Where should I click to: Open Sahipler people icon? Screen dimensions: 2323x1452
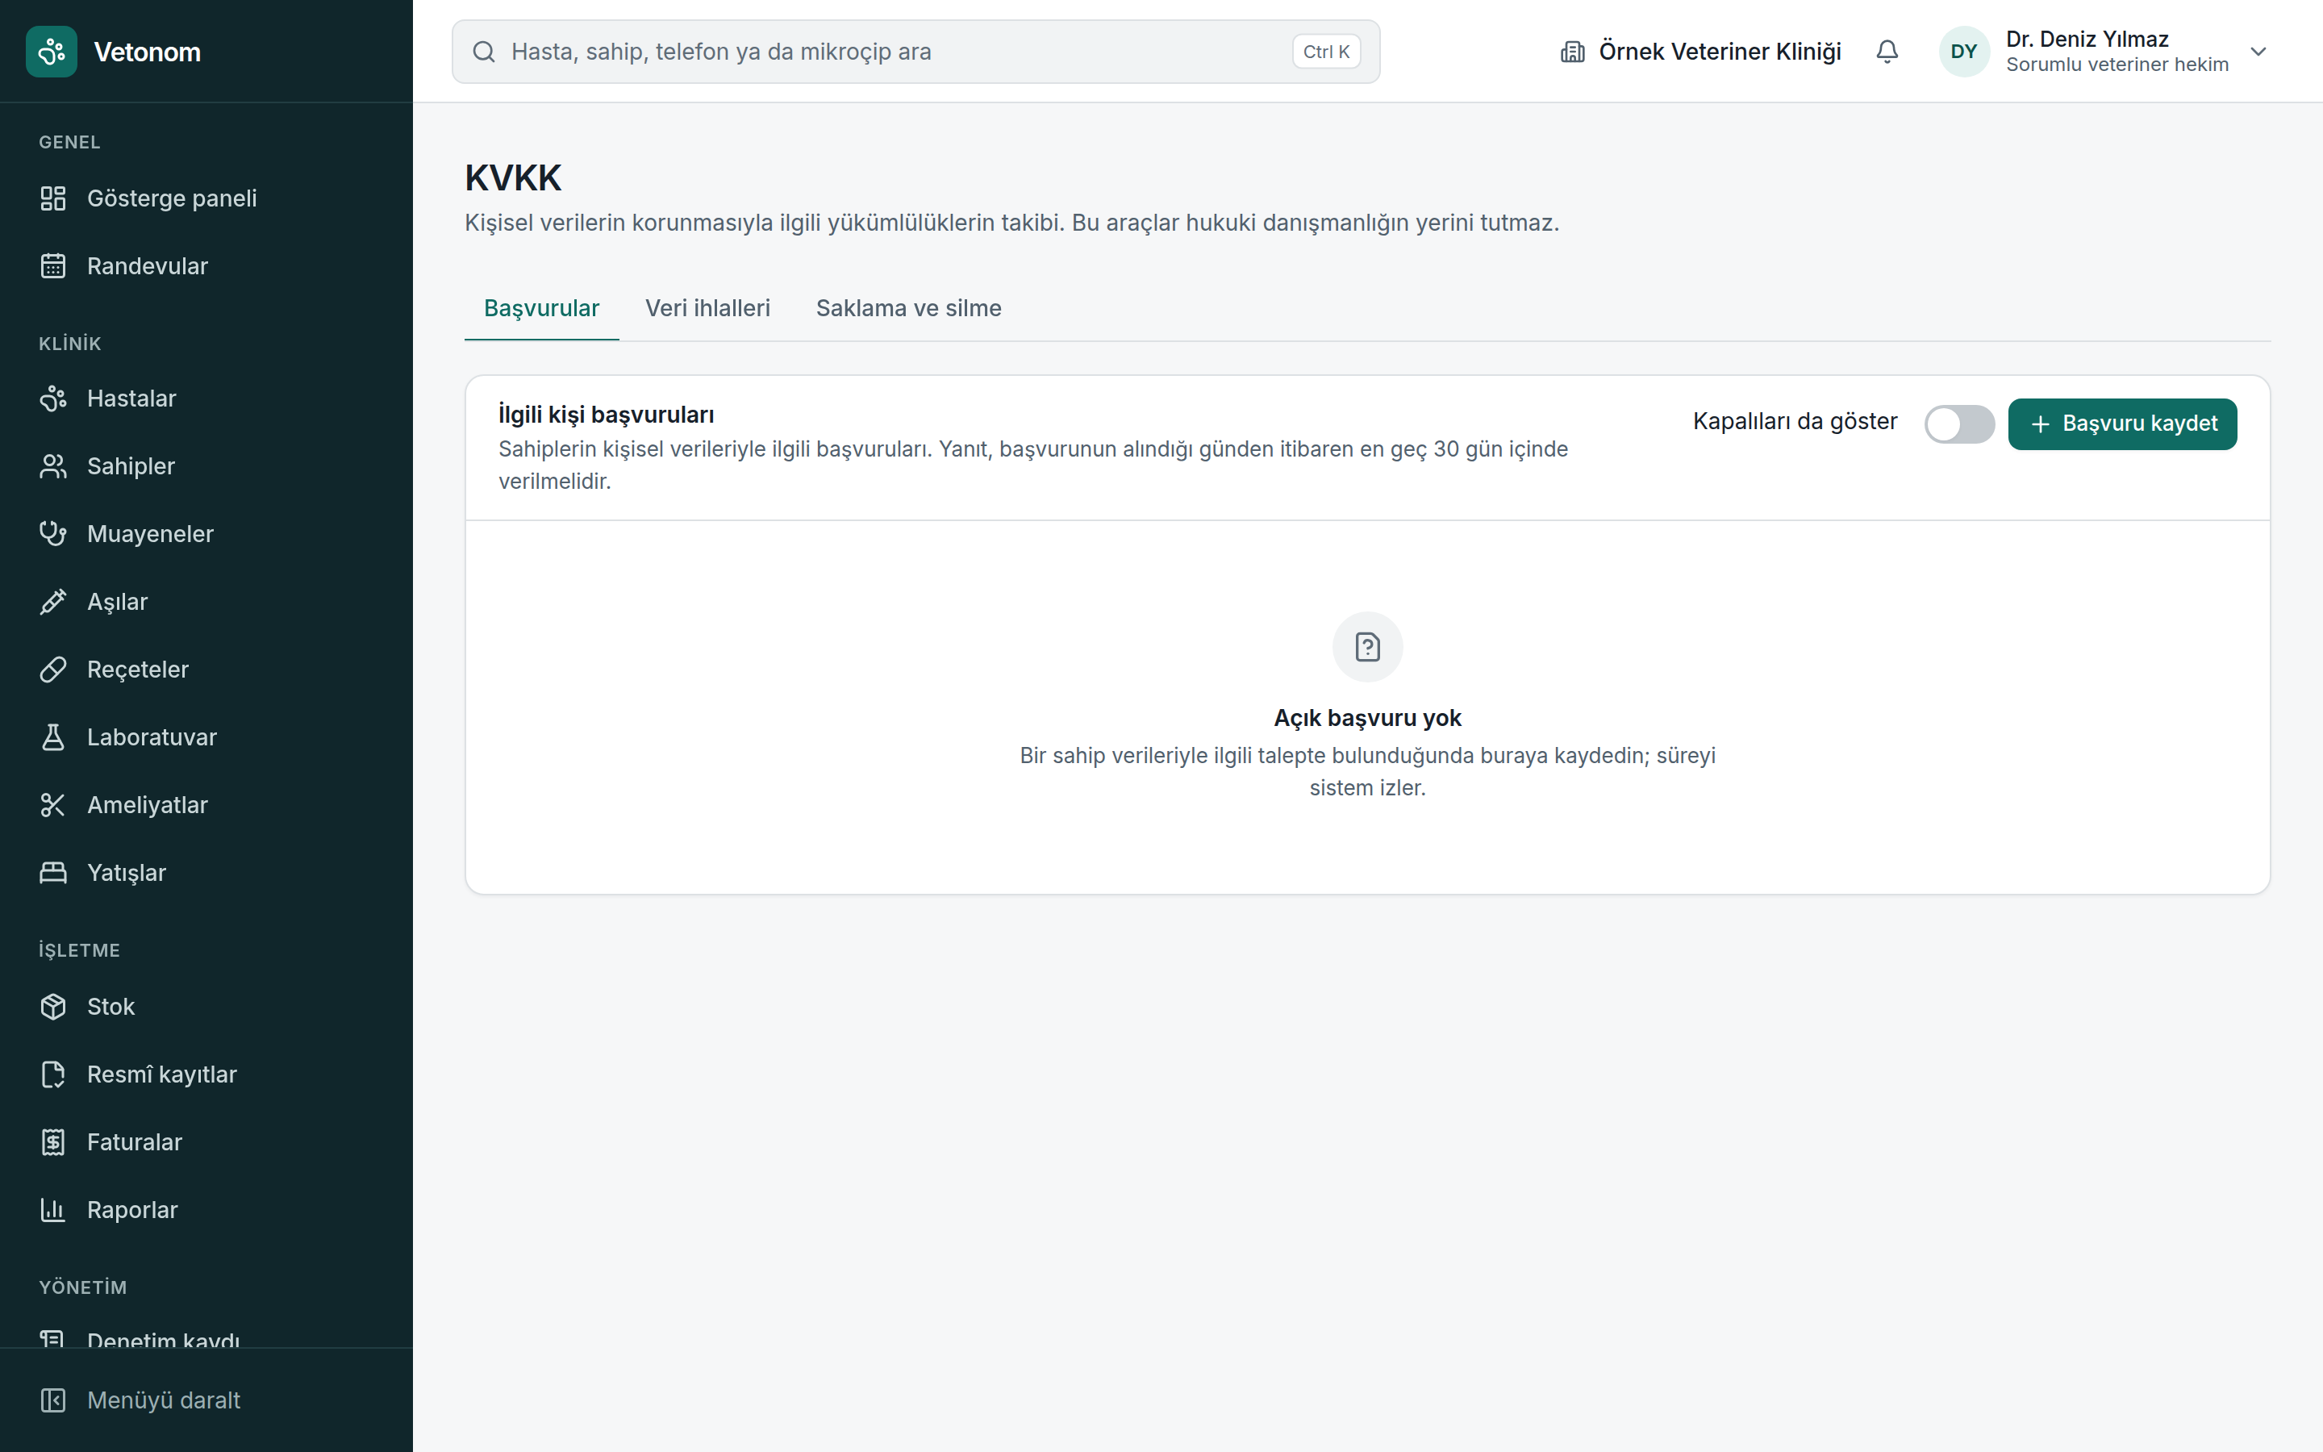tap(52, 465)
